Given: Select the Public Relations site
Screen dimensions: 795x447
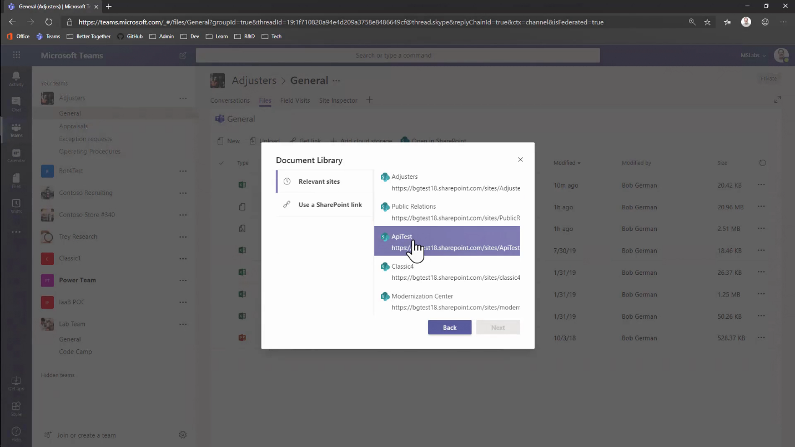Looking at the screenshot, I should pyautogui.click(x=447, y=212).
